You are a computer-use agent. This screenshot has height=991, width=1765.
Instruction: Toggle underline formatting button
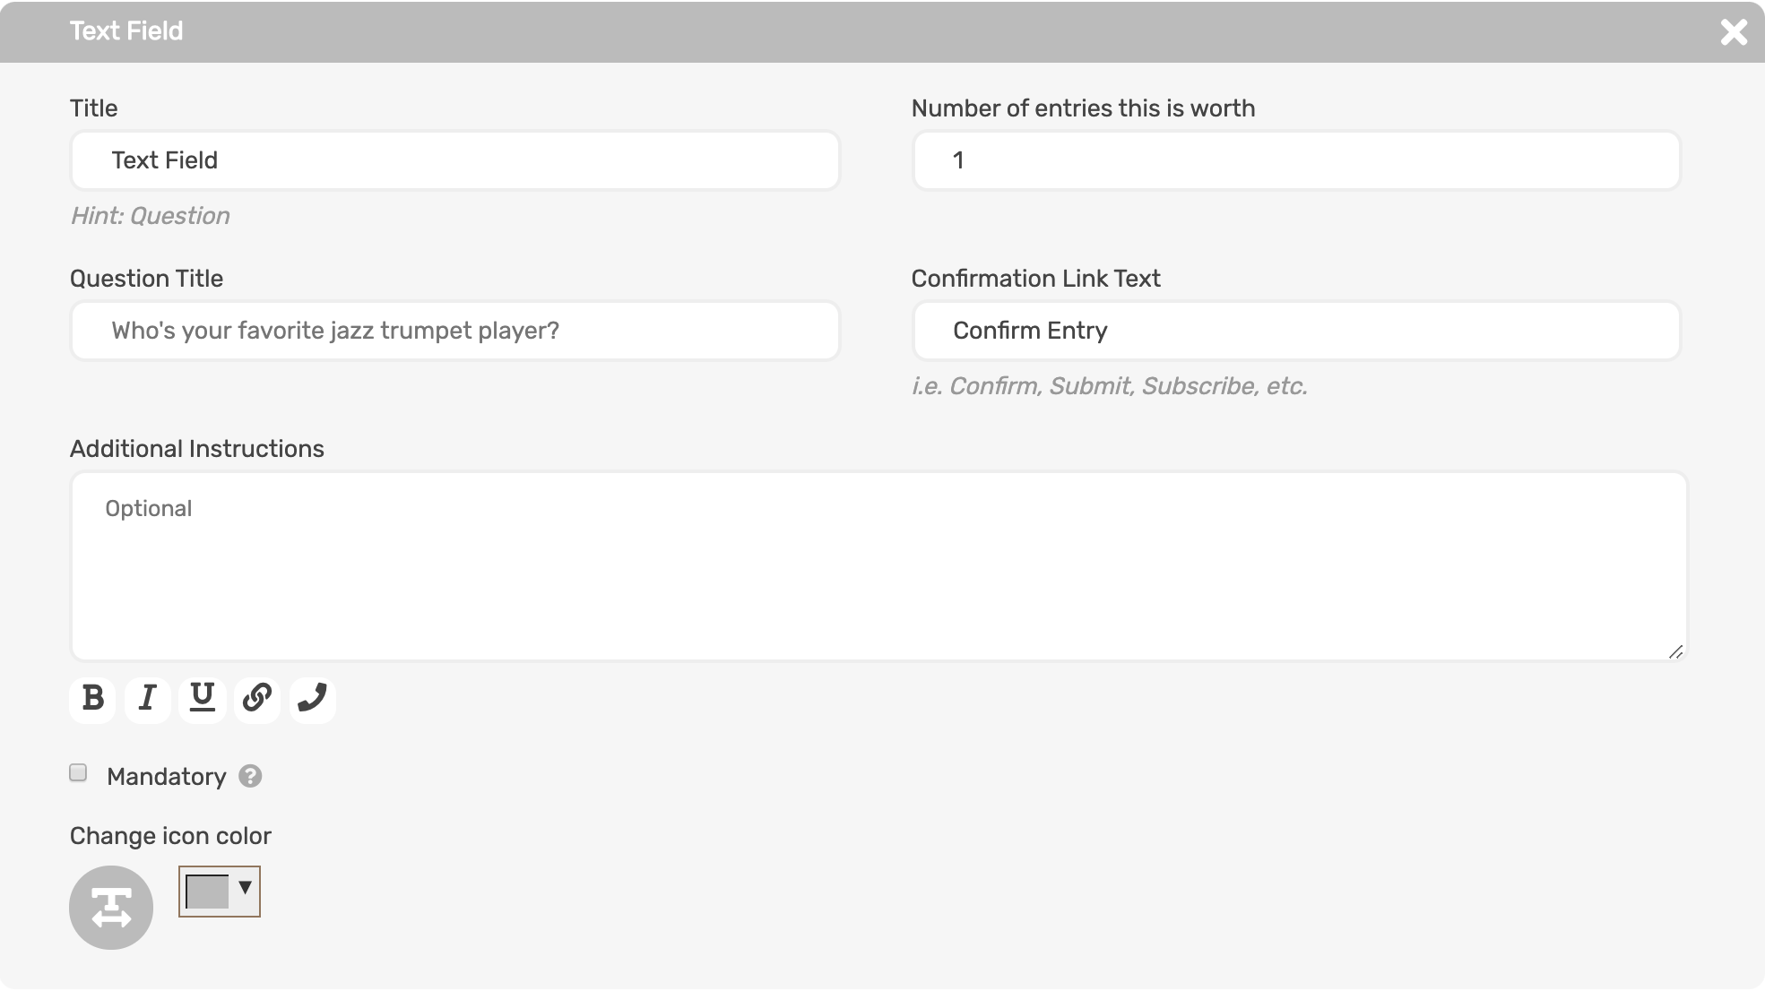tap(203, 699)
